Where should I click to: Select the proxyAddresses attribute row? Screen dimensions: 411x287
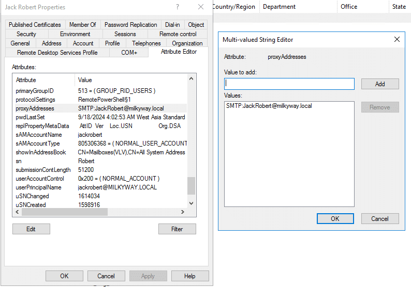tap(101, 108)
